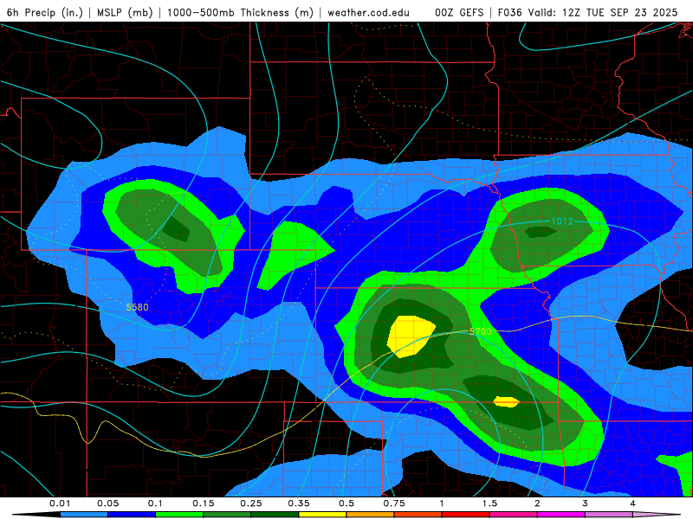Click the '0.15' legend value

[x=204, y=503]
